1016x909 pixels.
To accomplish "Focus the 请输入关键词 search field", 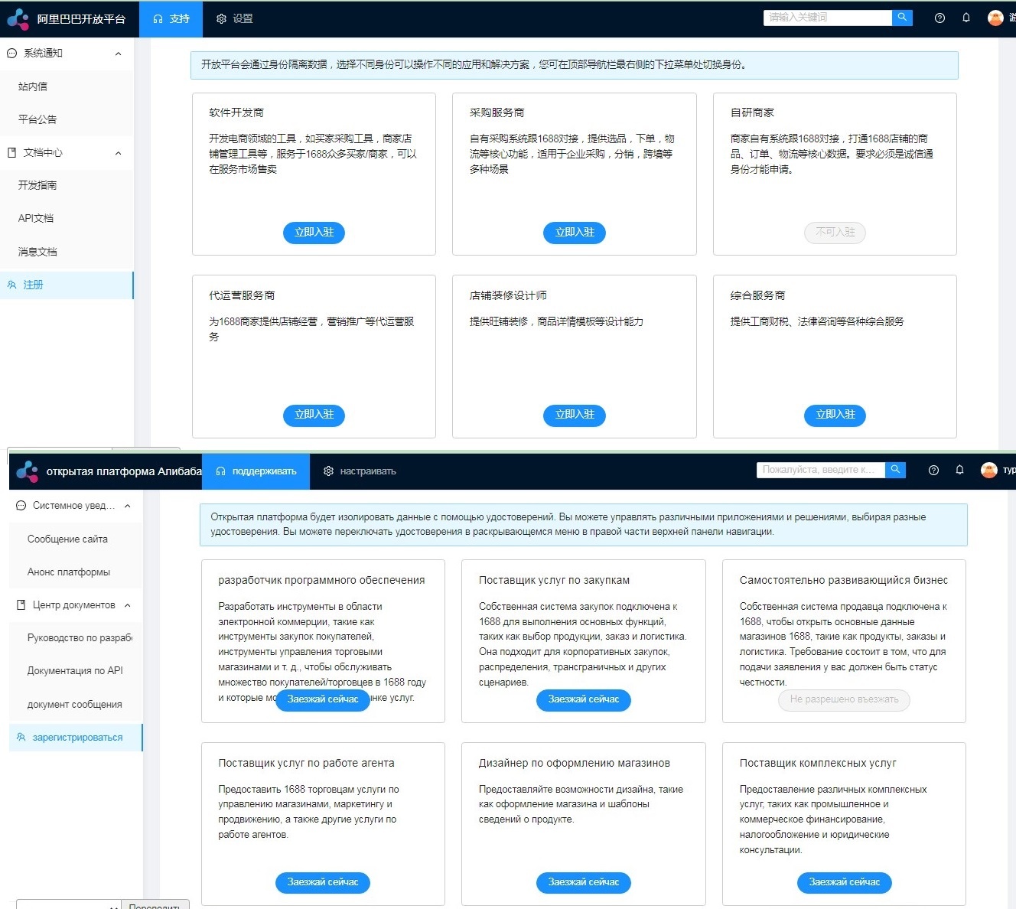I will 827,18.
